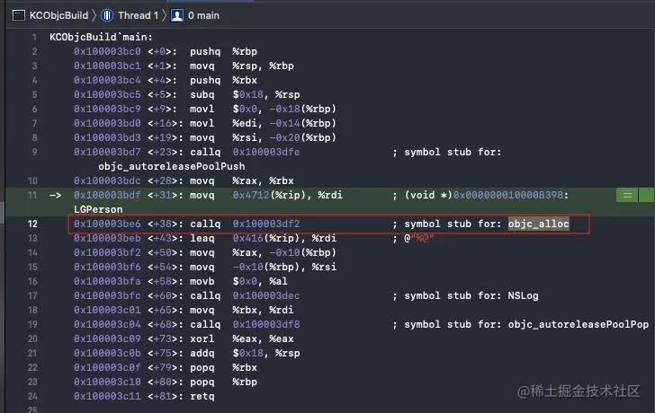Set breakpoint on line 9 gutter
Image resolution: width=655 pixels, height=413 pixels.
32,152
